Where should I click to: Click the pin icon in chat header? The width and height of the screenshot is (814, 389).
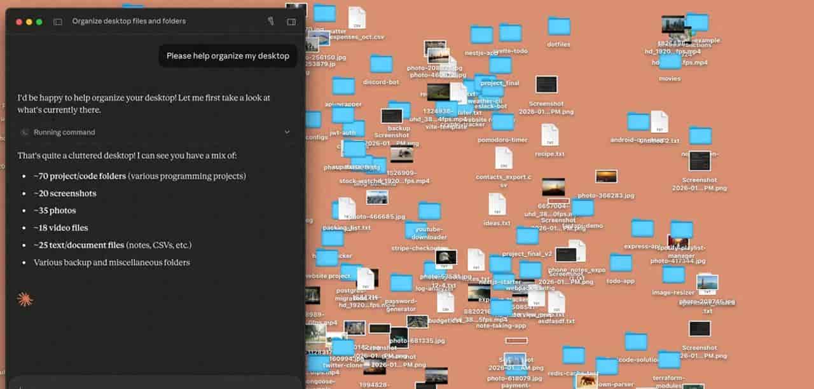tap(271, 21)
